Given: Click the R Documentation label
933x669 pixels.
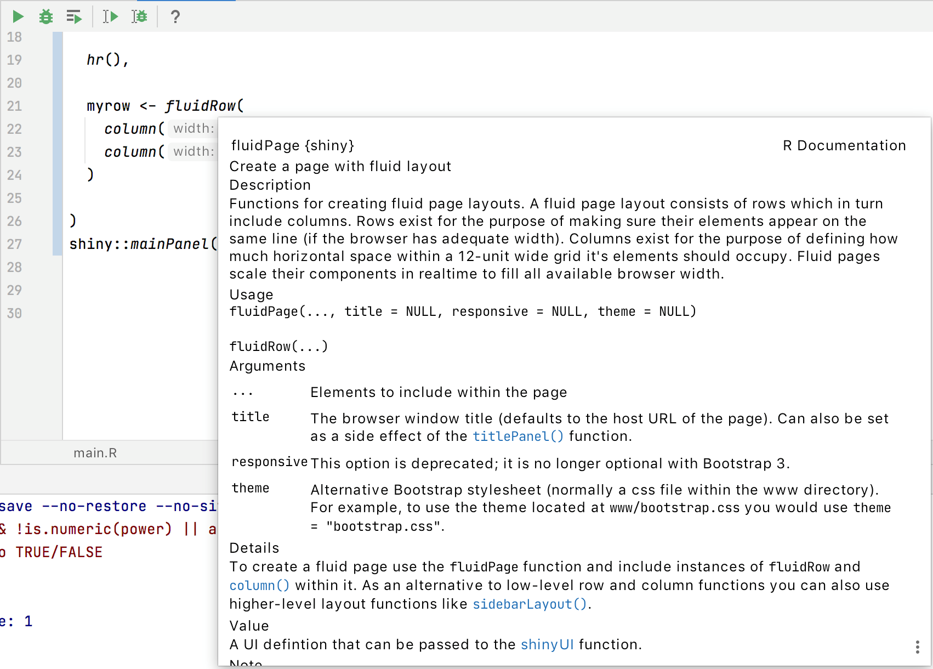Looking at the screenshot, I should pos(844,145).
